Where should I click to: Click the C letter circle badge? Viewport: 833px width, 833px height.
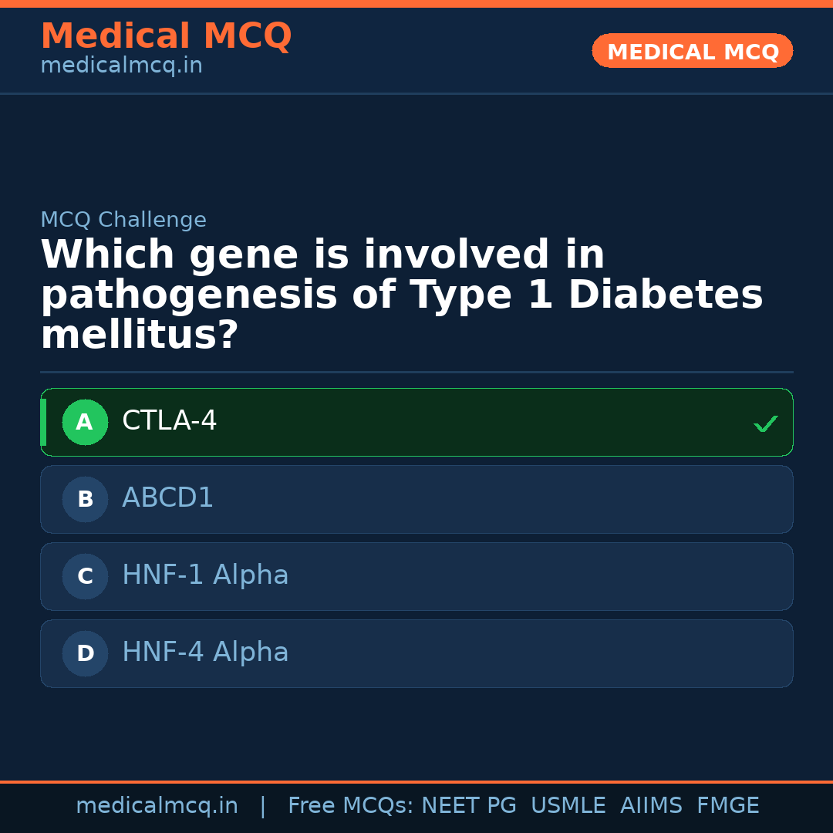click(85, 576)
